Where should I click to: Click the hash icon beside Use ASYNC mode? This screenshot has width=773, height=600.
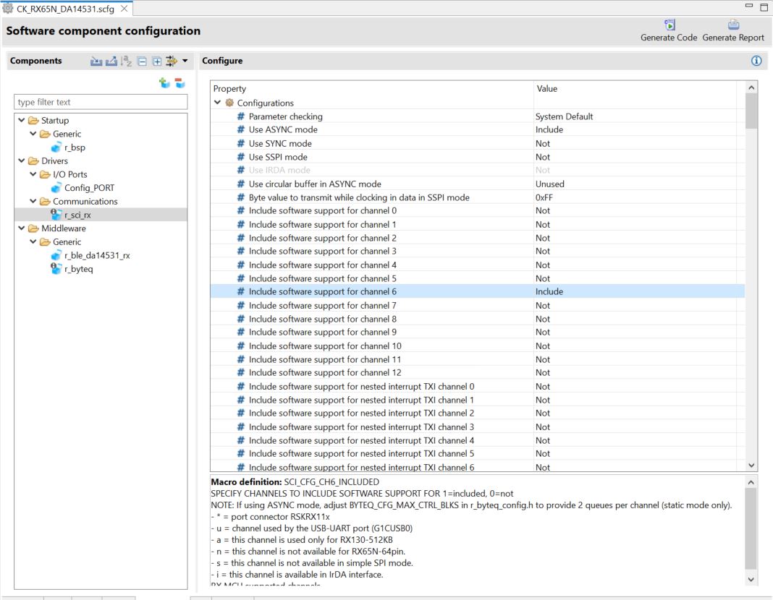(x=240, y=129)
